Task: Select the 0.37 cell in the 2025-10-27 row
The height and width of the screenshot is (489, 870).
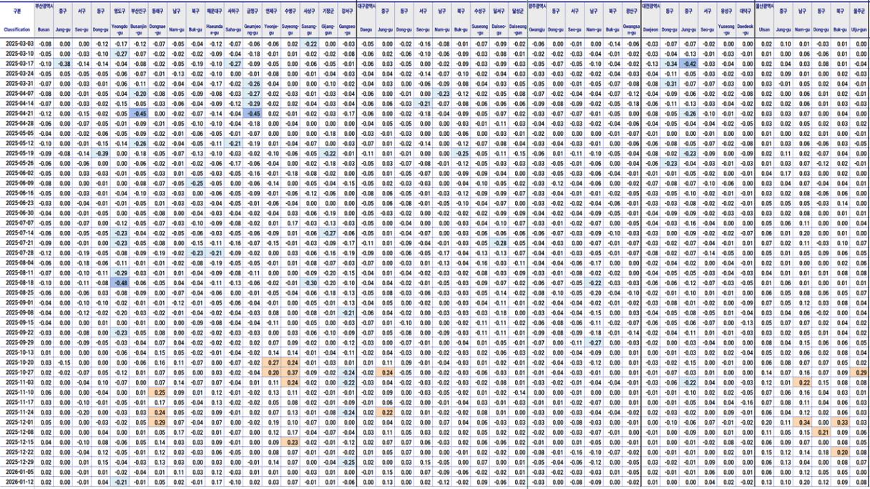Action: [290, 372]
